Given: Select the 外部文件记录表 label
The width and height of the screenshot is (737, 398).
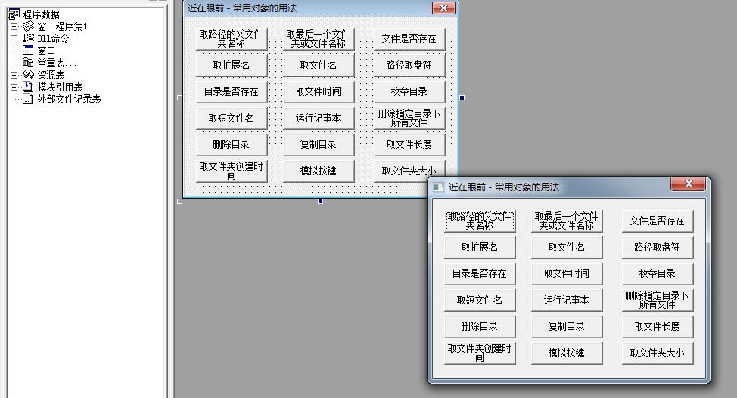Looking at the screenshot, I should coord(69,99).
